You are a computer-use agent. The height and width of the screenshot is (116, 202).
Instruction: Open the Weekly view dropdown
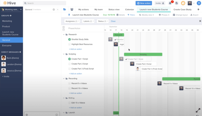pyautogui.click(x=147, y=15)
